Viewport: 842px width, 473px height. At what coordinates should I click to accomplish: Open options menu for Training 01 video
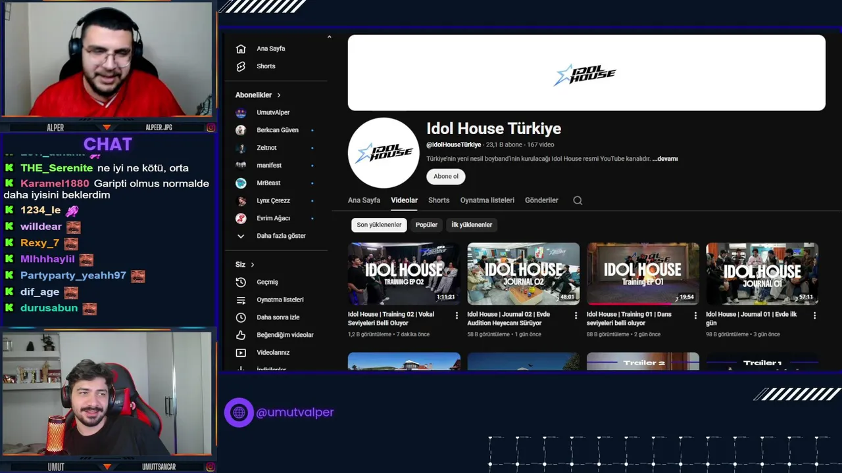tap(695, 315)
